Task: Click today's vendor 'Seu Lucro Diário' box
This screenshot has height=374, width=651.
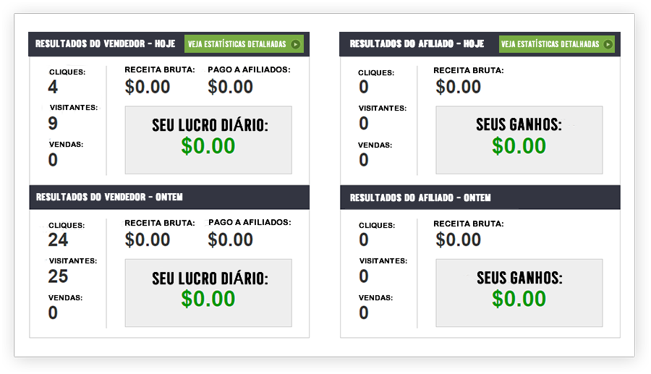Action: click(208, 140)
